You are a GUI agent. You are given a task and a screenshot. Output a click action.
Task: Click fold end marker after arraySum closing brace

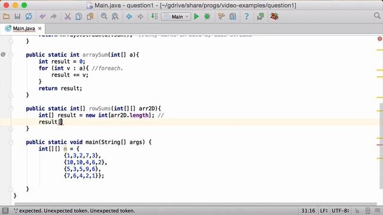[x=11, y=96]
